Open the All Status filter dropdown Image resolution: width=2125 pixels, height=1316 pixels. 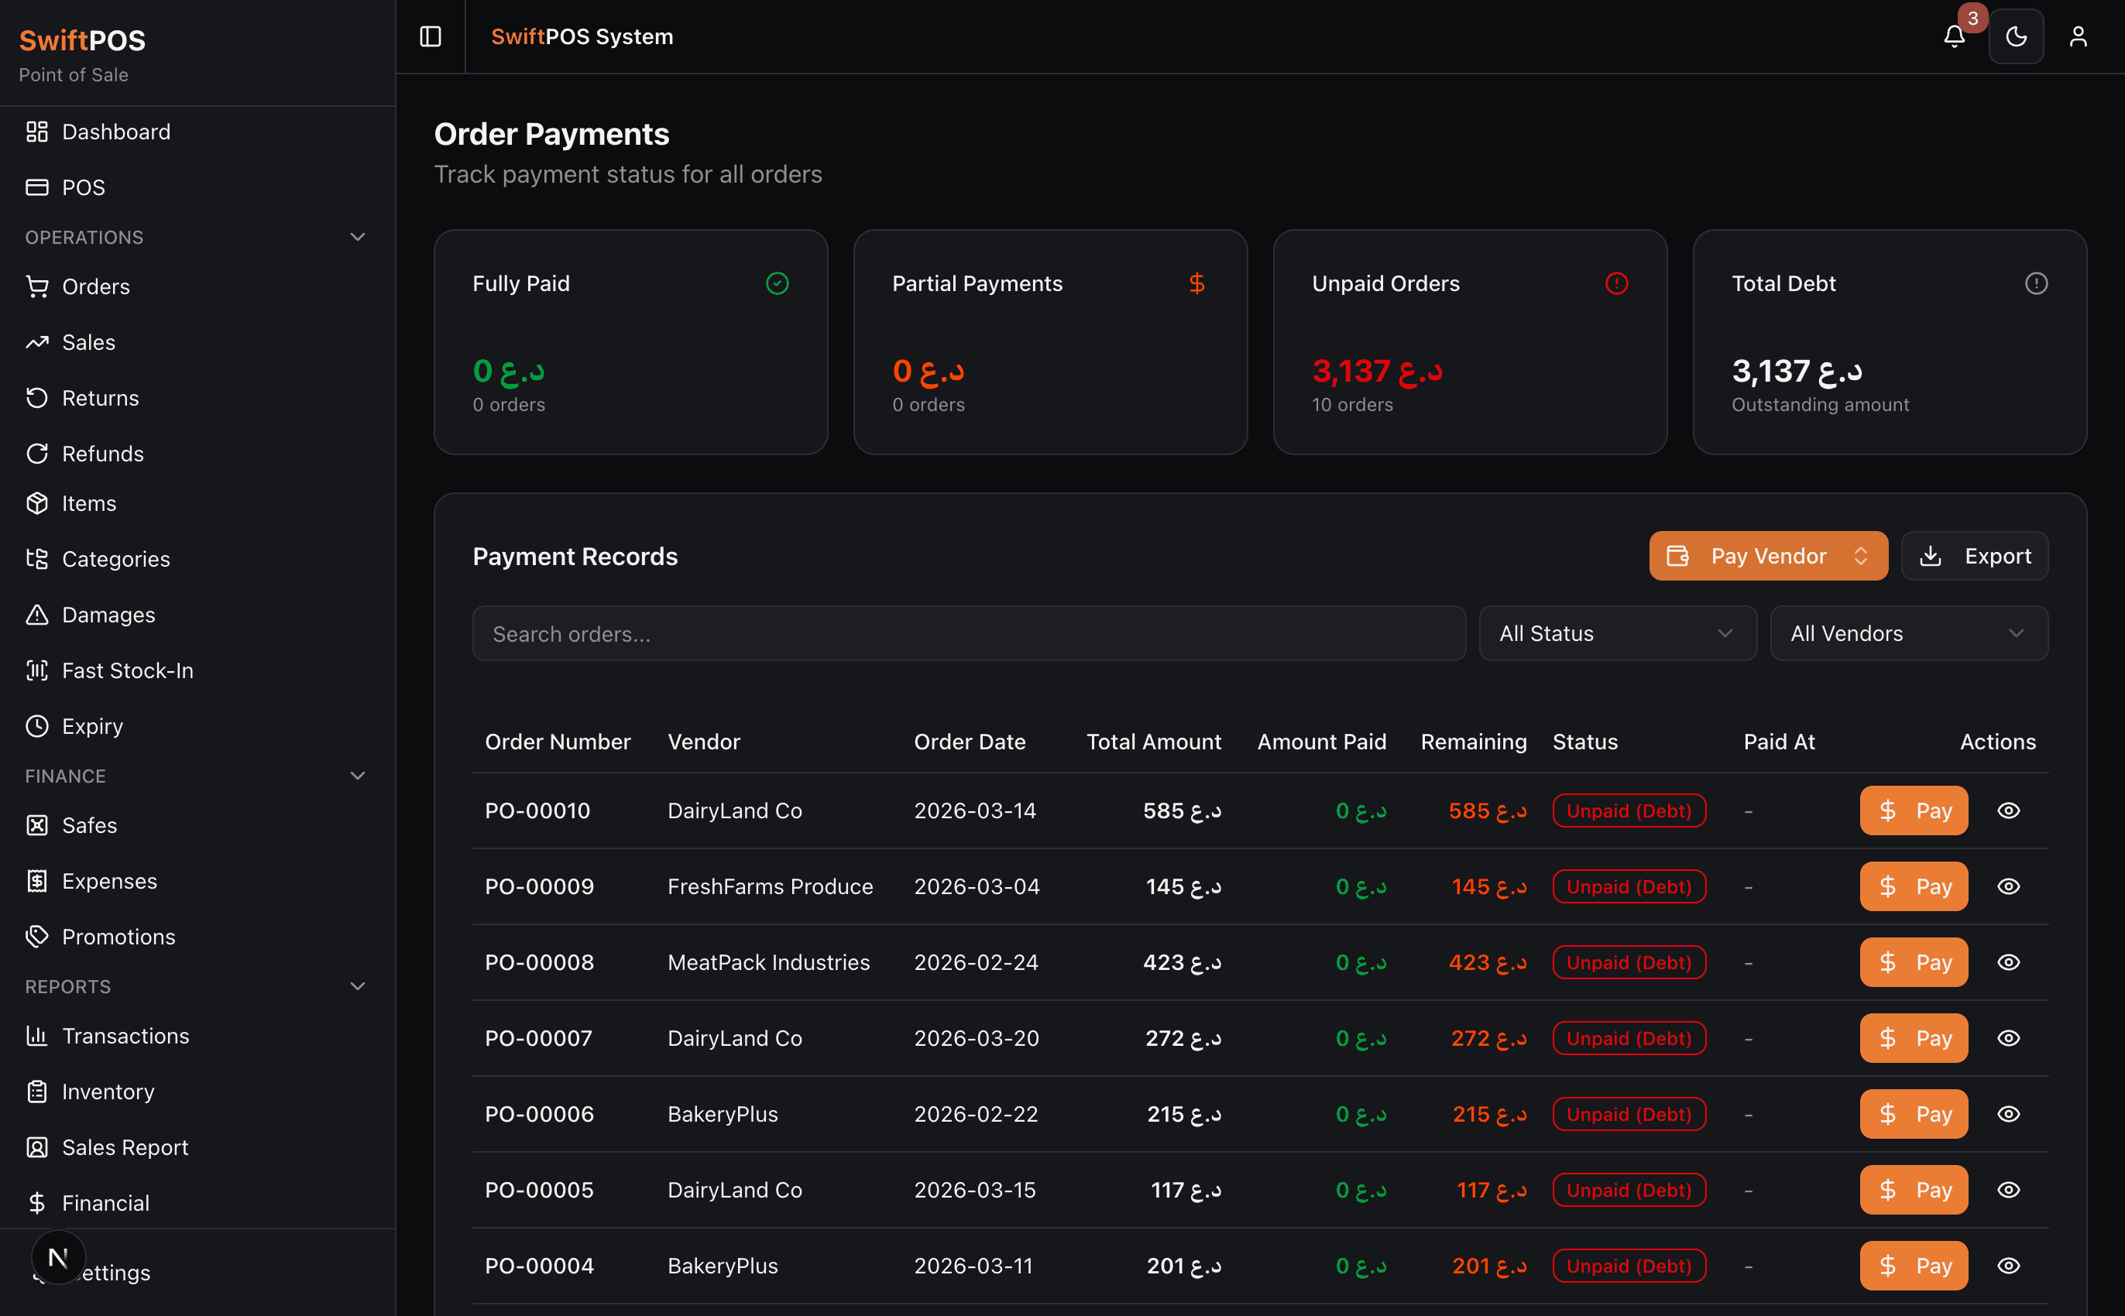pos(1617,632)
